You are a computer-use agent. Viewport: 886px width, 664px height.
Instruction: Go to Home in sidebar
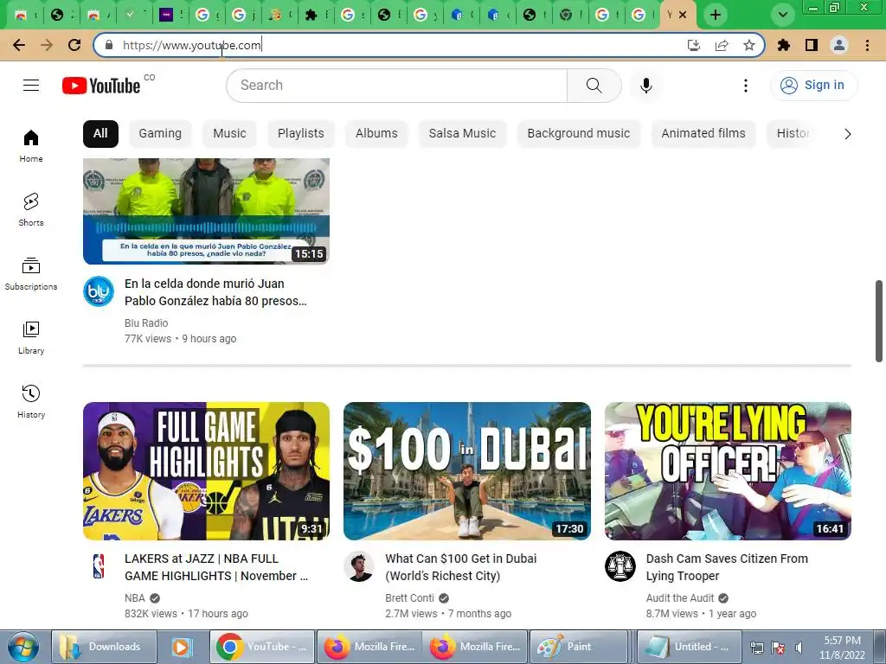pyautogui.click(x=31, y=145)
